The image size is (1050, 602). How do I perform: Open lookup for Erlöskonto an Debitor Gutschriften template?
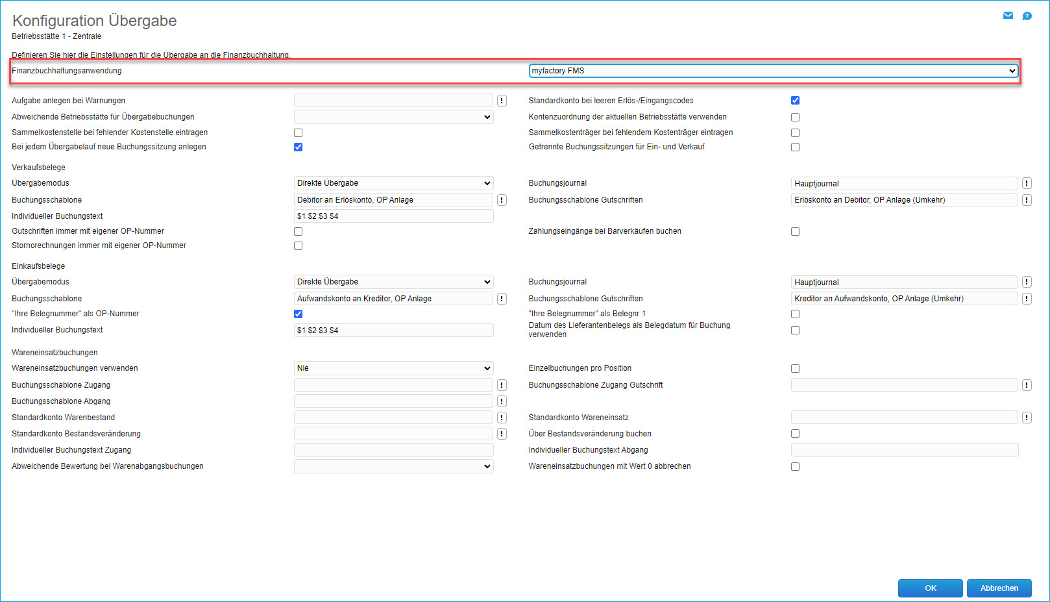click(x=1027, y=200)
